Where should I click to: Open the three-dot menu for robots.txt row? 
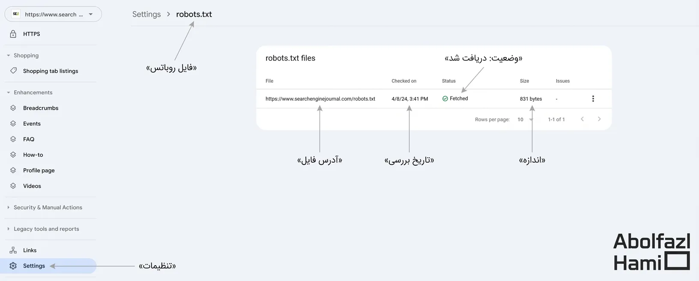[x=593, y=99]
